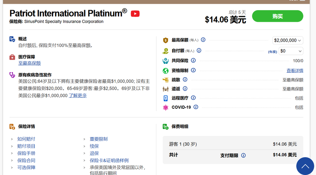Play the YouTube video for Patriot International Platinum

pyautogui.click(x=135, y=14)
